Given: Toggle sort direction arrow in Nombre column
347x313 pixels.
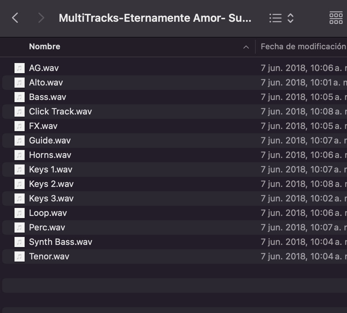Looking at the screenshot, I should pos(246,47).
